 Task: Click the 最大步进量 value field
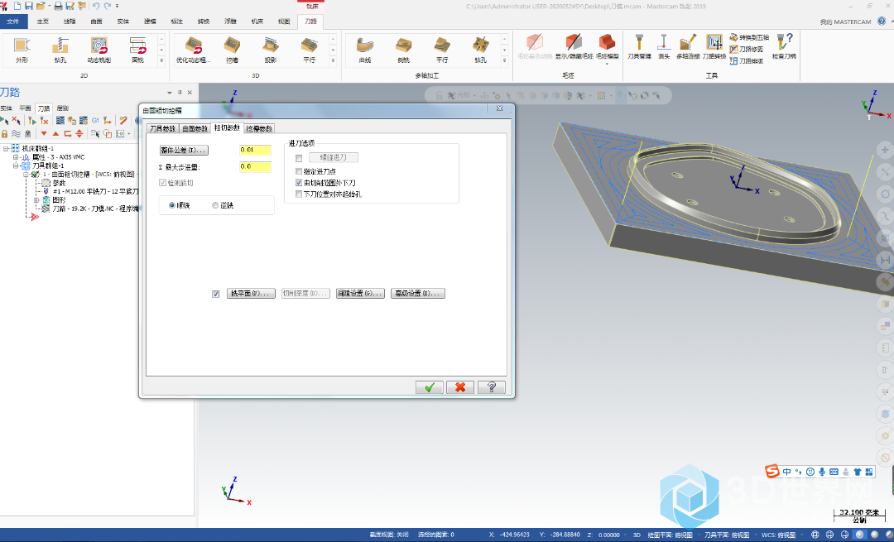click(255, 167)
